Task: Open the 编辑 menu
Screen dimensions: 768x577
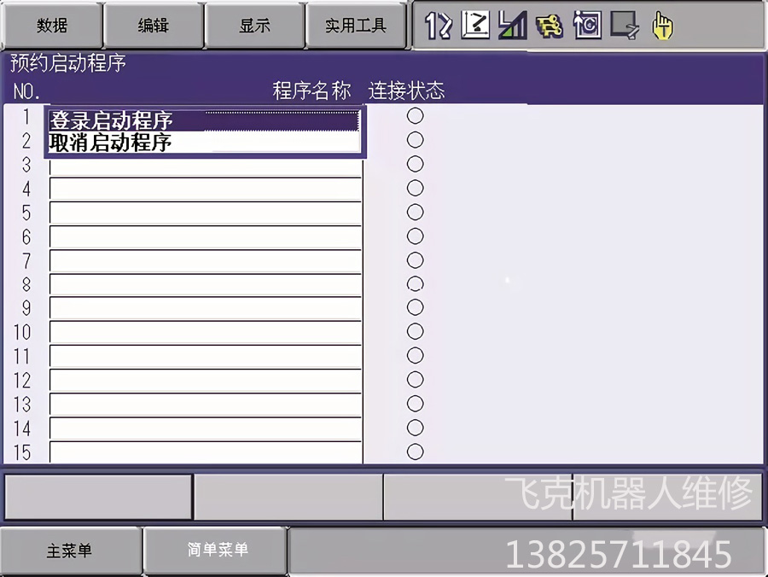Action: click(x=154, y=25)
